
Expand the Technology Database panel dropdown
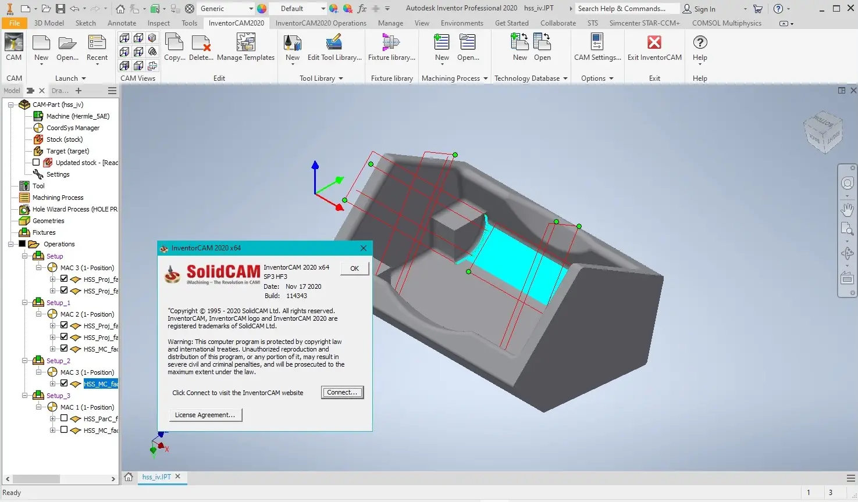click(565, 78)
